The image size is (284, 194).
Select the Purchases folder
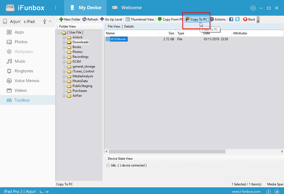(80, 91)
